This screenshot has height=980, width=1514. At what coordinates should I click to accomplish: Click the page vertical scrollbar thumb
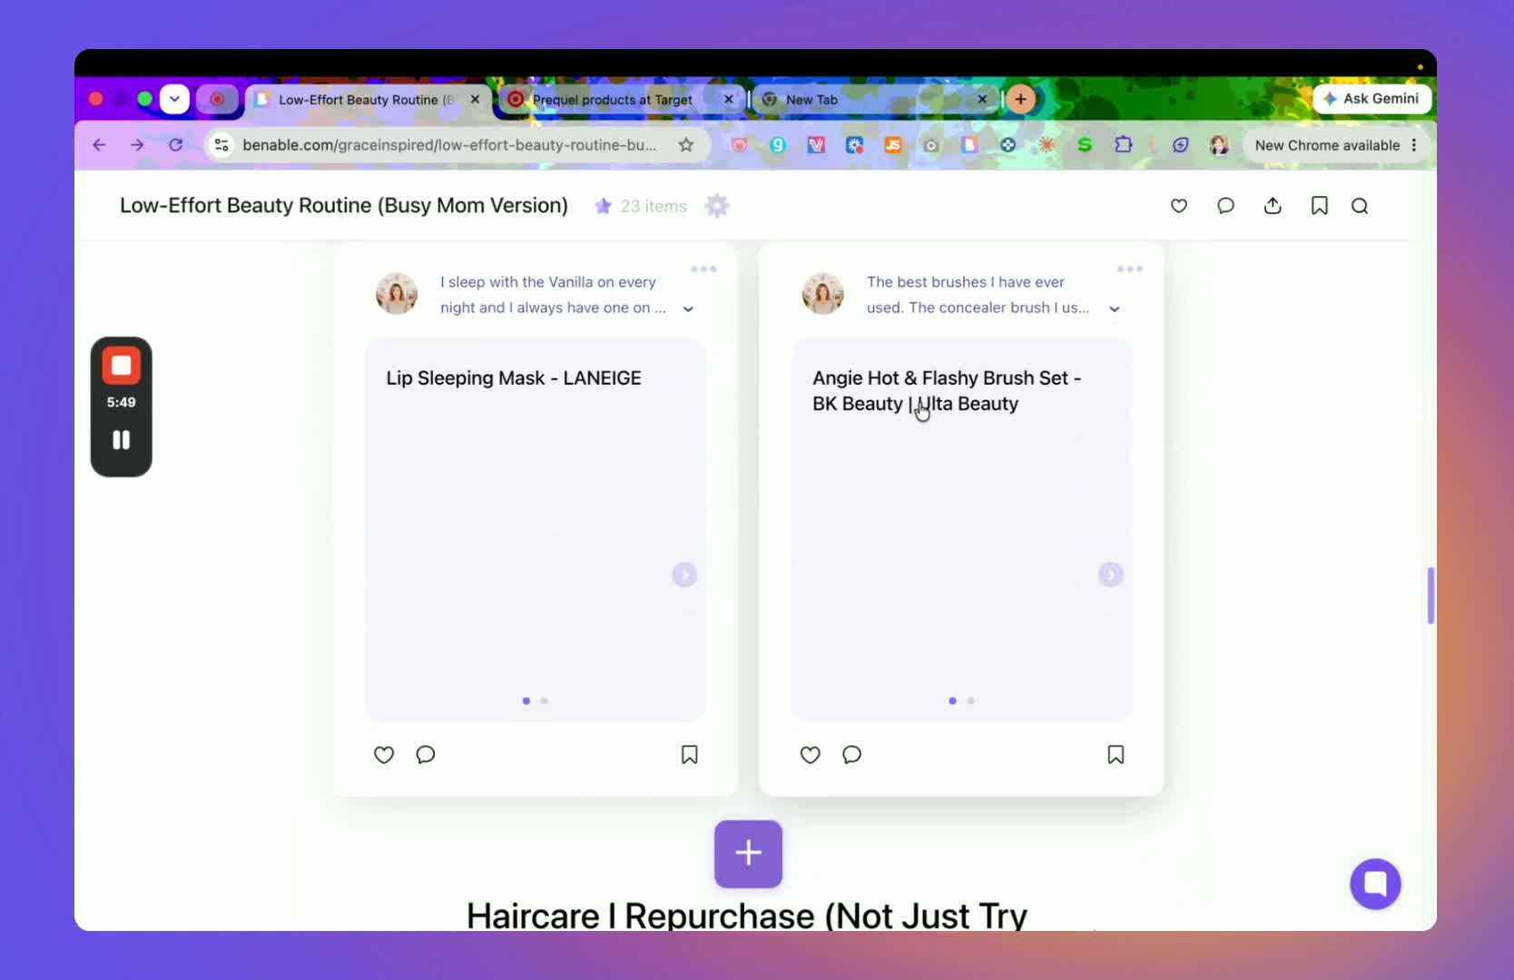click(1430, 595)
